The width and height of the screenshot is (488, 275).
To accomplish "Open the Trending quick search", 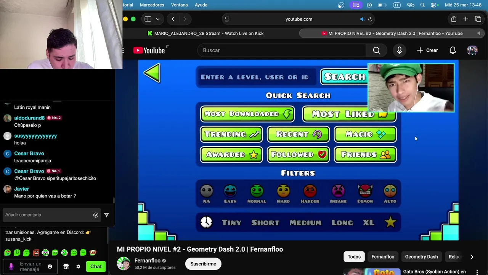I will [231, 134].
